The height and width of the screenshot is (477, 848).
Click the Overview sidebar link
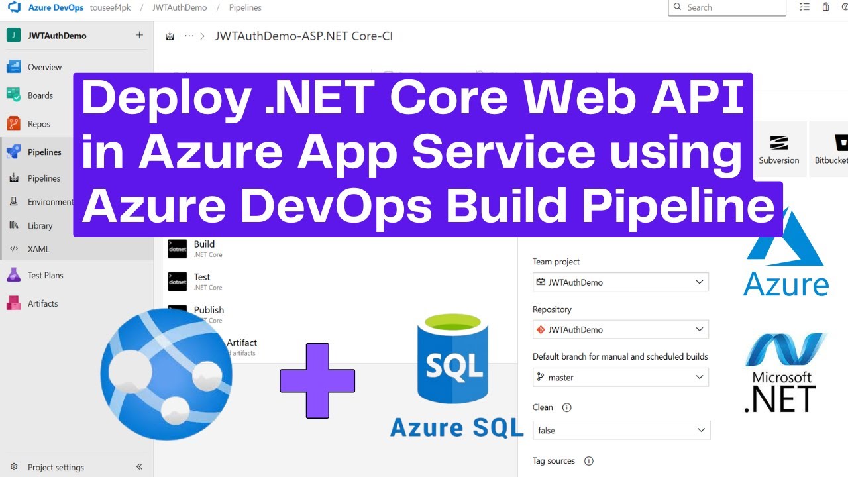(x=46, y=66)
